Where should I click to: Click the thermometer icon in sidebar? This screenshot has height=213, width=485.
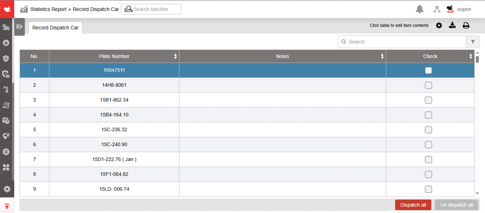pos(6,89)
